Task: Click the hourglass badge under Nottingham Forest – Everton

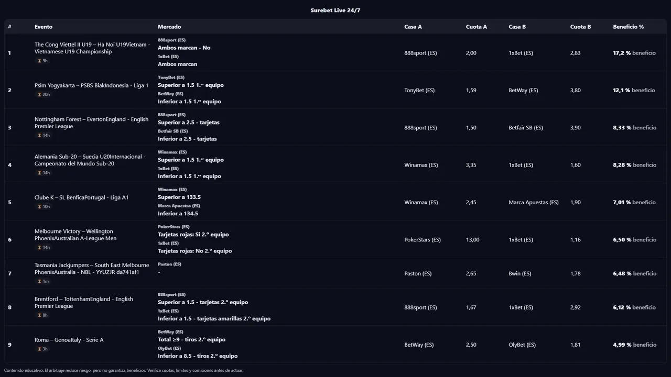Action: point(44,136)
